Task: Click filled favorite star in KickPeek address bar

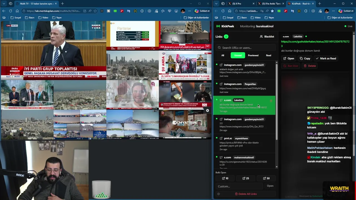Action: tap(272, 11)
